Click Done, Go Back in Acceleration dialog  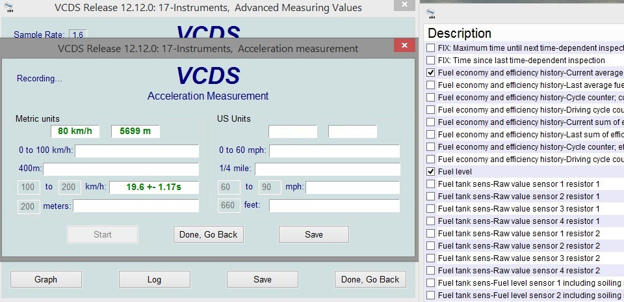pyautogui.click(x=209, y=235)
